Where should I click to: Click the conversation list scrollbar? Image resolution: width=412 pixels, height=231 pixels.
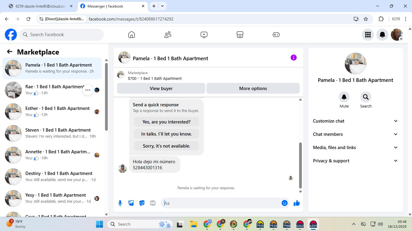106,96
